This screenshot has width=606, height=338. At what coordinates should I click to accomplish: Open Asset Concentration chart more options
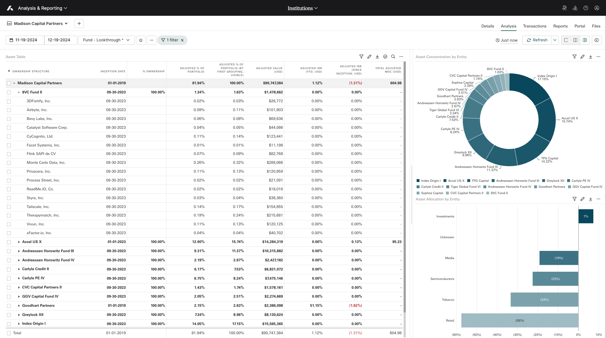coord(598,57)
